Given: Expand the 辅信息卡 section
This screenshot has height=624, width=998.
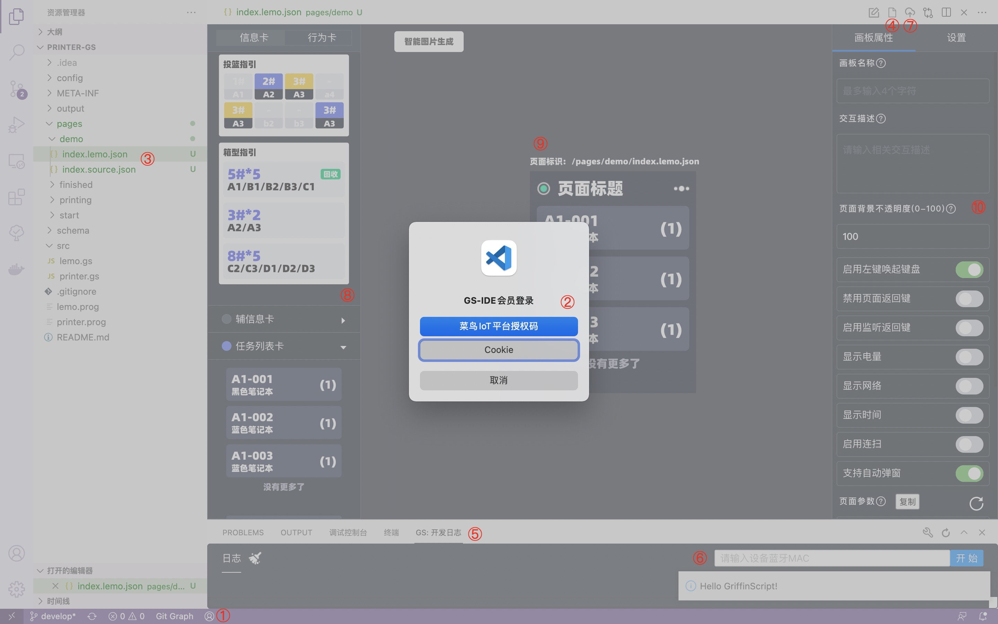Looking at the screenshot, I should pos(343,320).
